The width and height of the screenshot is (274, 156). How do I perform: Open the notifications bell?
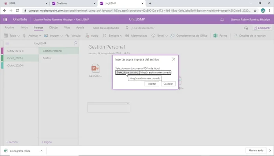click(x=222, y=19)
